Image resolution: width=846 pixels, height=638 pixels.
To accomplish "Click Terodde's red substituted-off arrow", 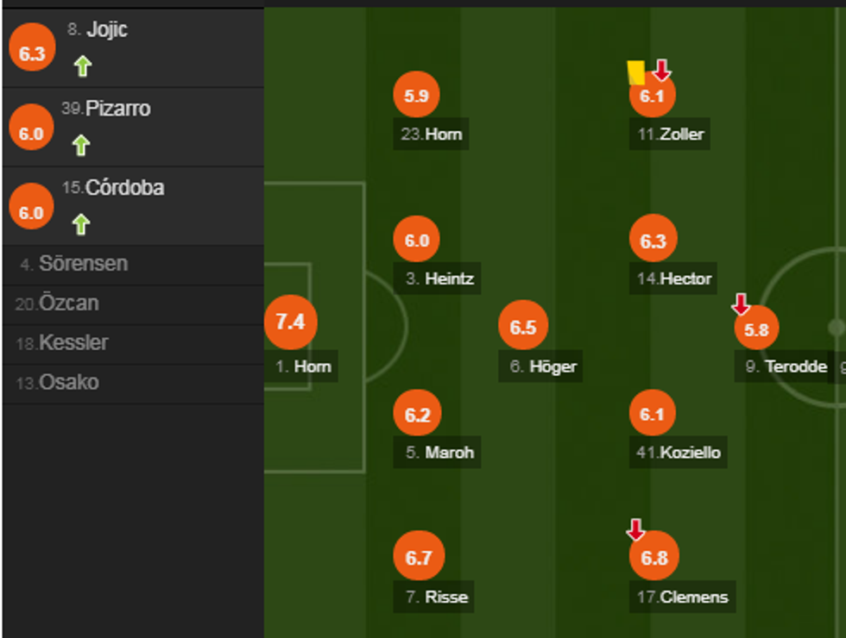I will click(x=741, y=303).
